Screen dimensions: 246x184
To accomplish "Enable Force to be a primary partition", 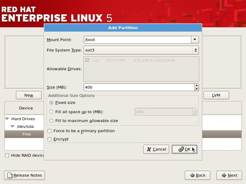I will (x=50, y=131).
